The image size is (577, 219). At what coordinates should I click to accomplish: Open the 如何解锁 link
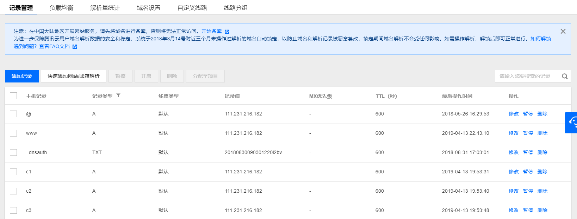coord(541,39)
